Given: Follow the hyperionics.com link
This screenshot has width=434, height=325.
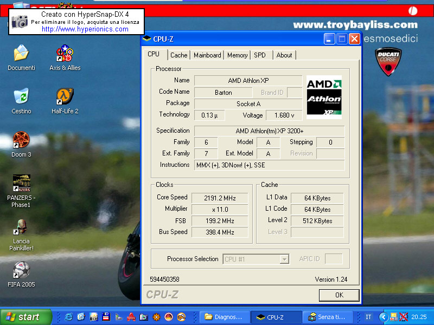Looking at the screenshot, I should coord(85,29).
